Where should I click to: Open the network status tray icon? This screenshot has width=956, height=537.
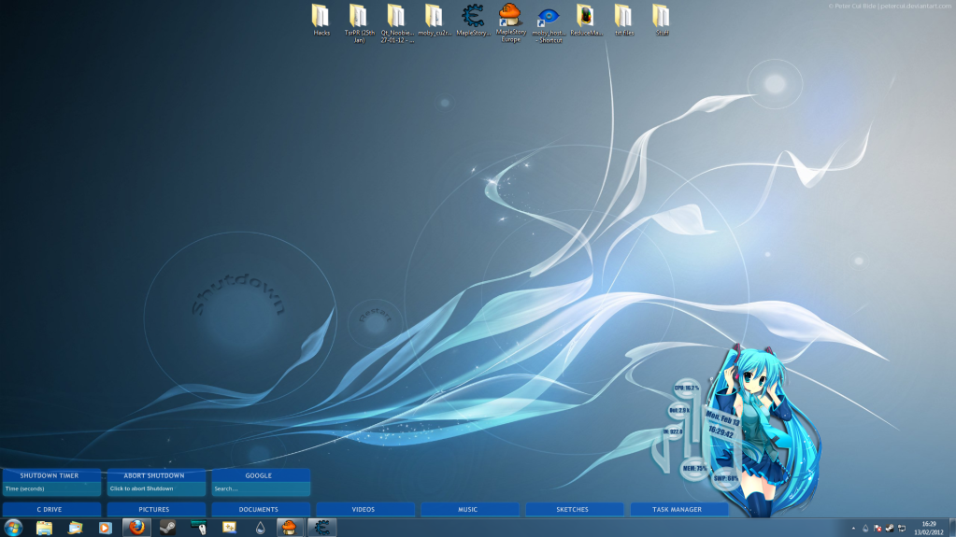(x=902, y=529)
